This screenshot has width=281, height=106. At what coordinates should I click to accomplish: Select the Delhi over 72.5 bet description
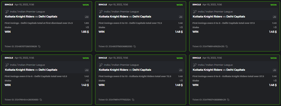click(130, 23)
